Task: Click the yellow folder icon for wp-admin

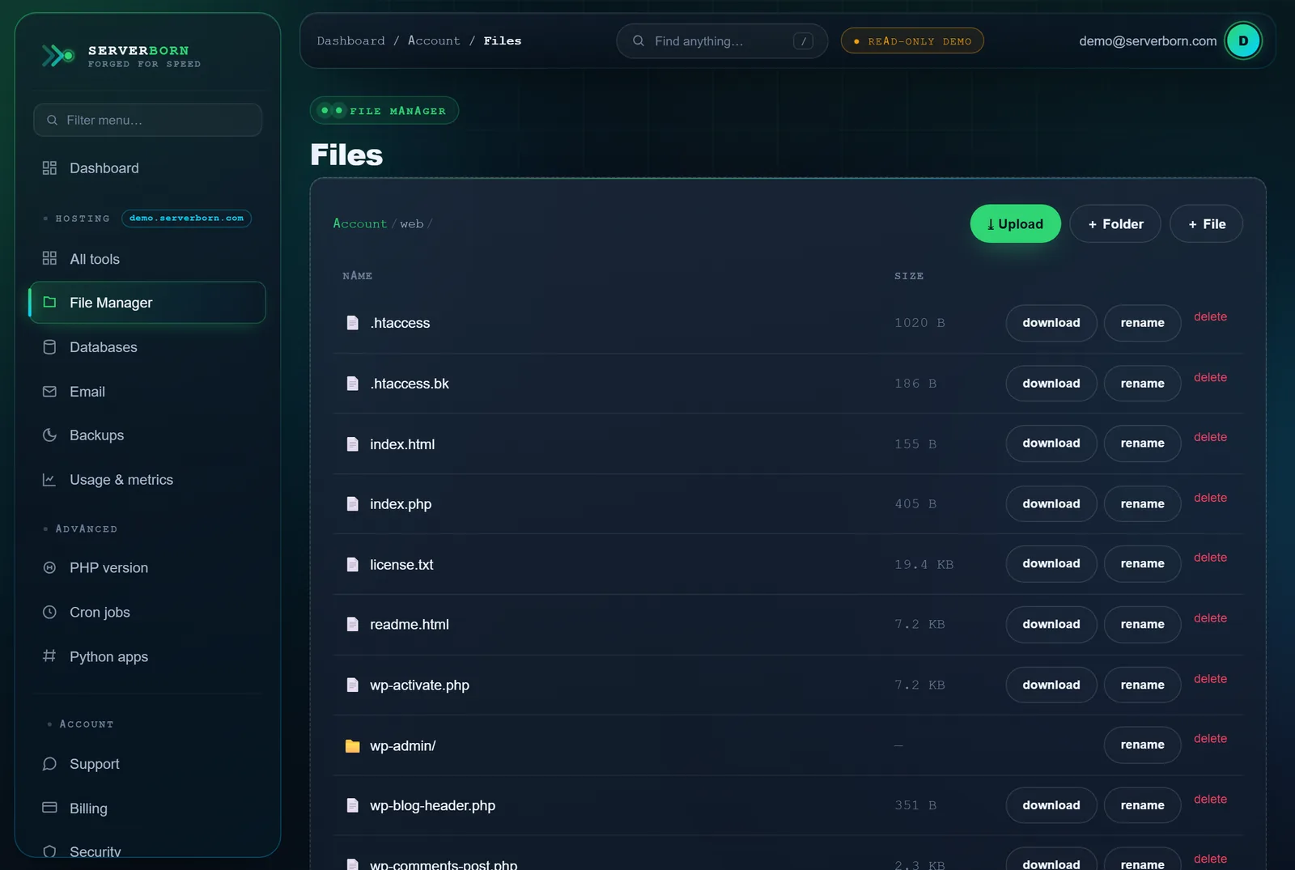Action: pyautogui.click(x=353, y=745)
